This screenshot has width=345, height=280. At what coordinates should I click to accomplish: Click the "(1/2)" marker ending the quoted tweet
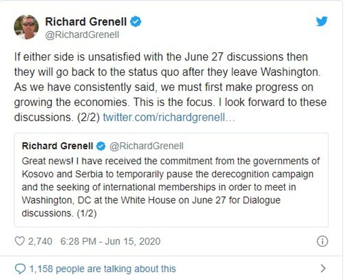[87, 214]
